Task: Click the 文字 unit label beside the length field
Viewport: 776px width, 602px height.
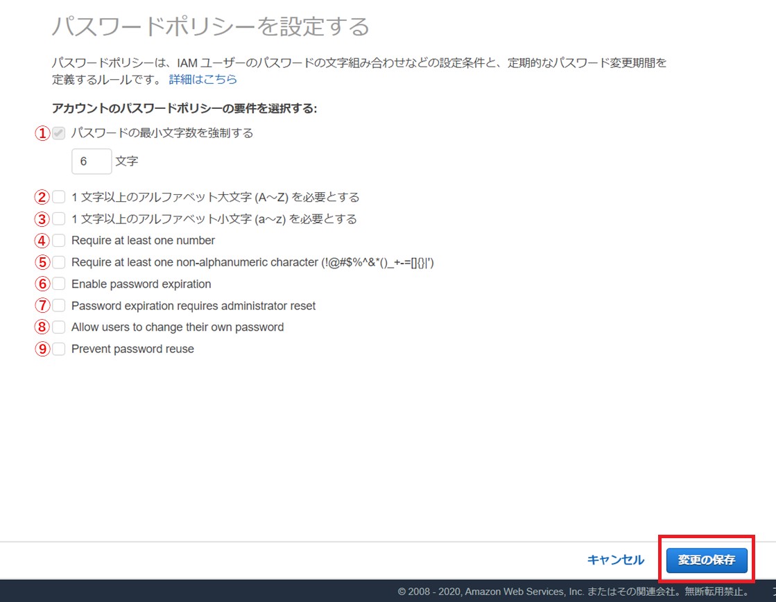Action: 127,162
